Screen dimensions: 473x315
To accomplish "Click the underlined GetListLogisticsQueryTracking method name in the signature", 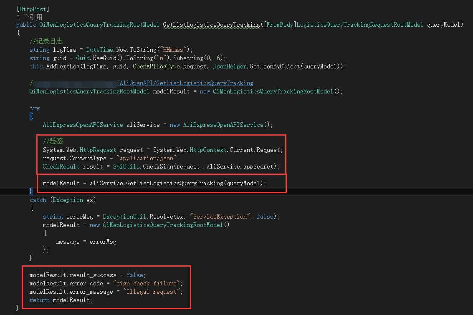I will coord(212,25).
